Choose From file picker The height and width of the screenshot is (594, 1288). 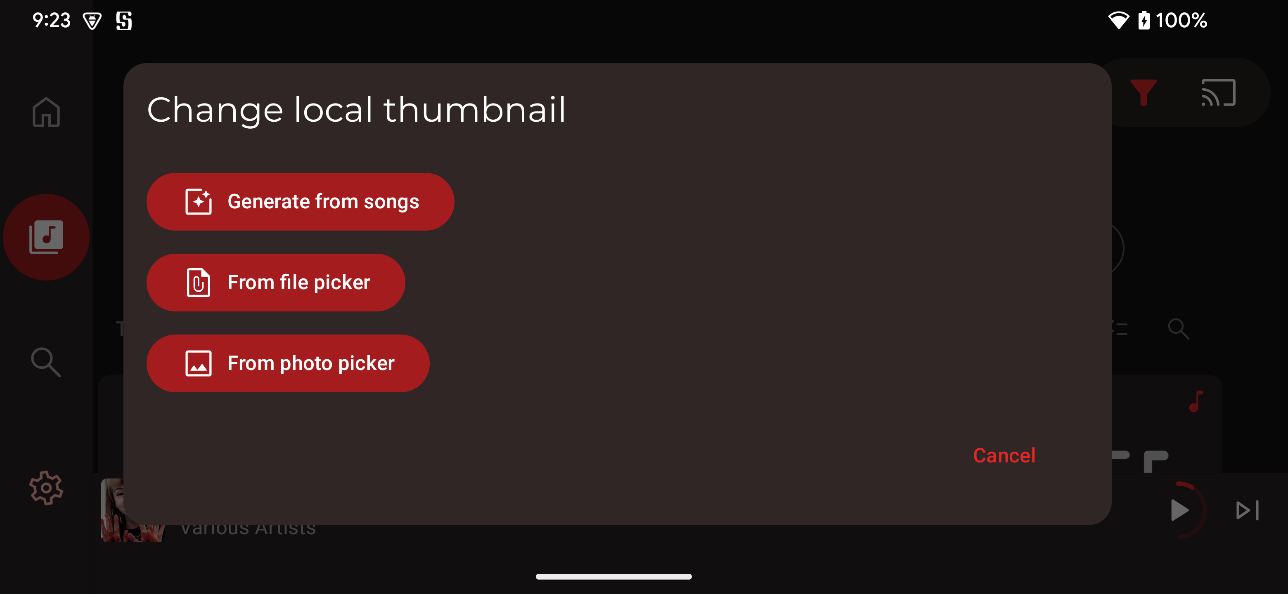pos(275,283)
